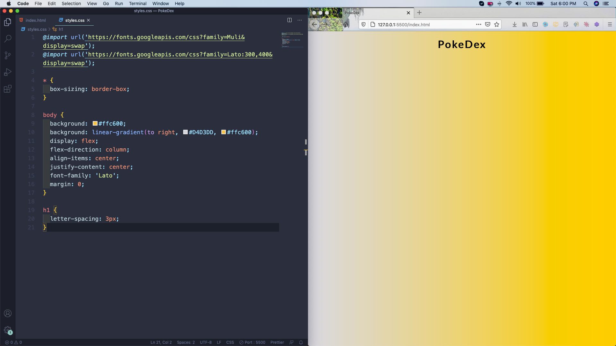Toggle Firefox sidebar
The height and width of the screenshot is (346, 616).
[535, 24]
